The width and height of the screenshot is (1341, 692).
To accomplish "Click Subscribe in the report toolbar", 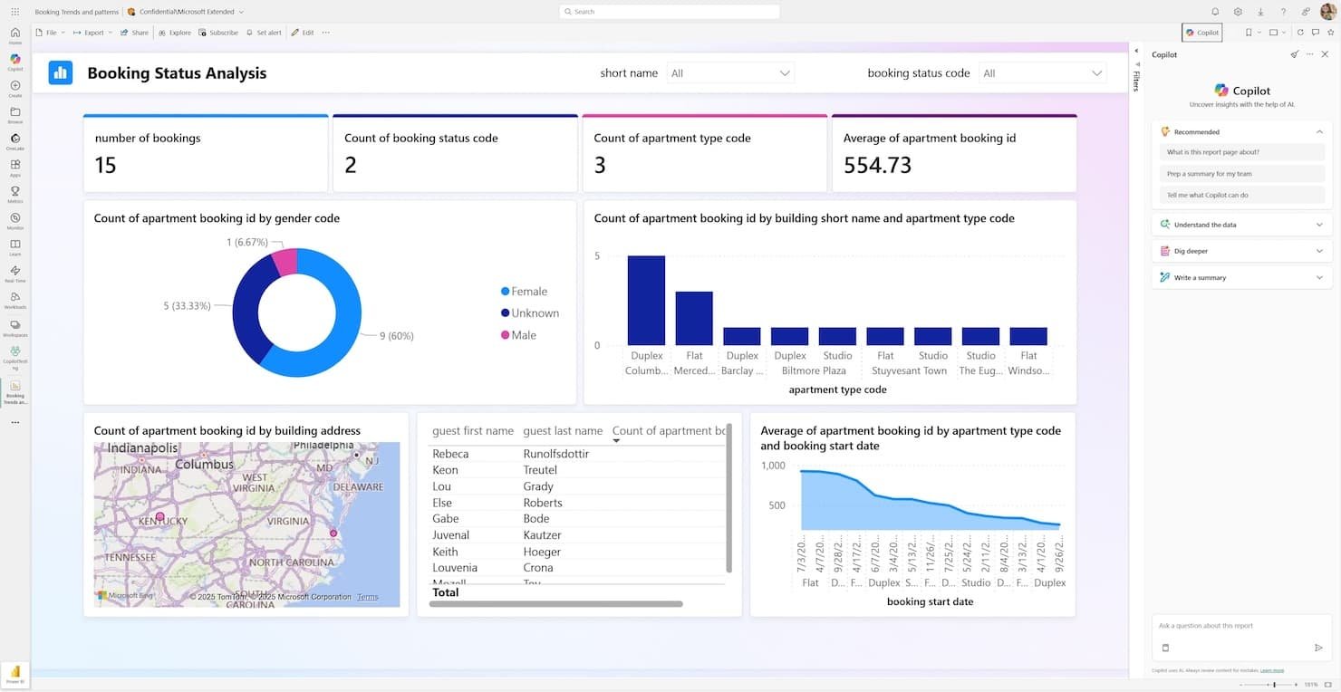I will [x=218, y=32].
